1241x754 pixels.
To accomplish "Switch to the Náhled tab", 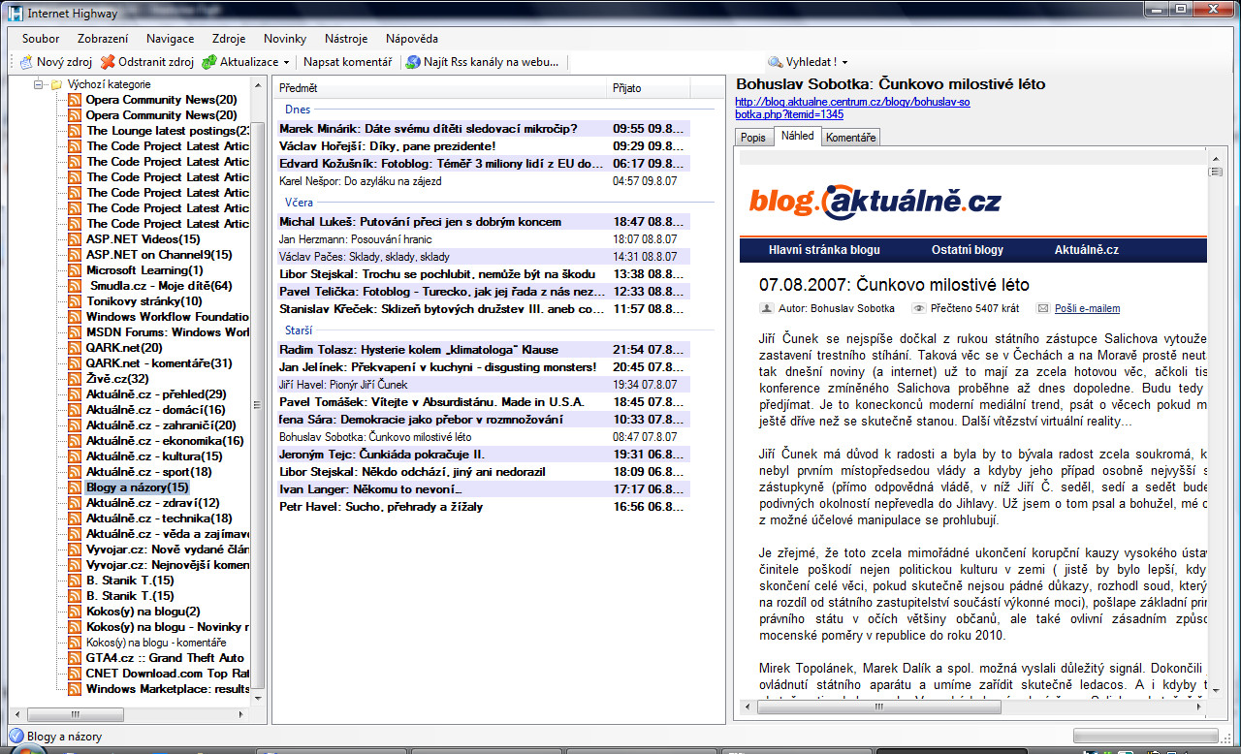I will coord(797,137).
